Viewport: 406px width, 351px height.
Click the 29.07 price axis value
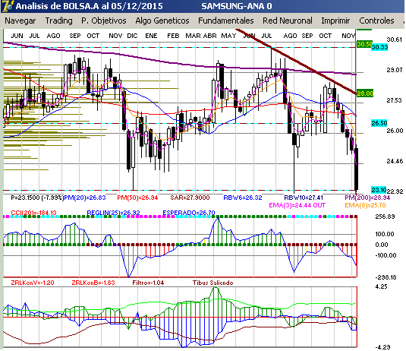pos(395,70)
